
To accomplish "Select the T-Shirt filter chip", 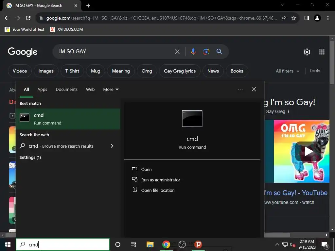I will pyautogui.click(x=72, y=71).
